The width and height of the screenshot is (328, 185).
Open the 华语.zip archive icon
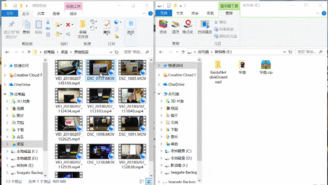266,67
